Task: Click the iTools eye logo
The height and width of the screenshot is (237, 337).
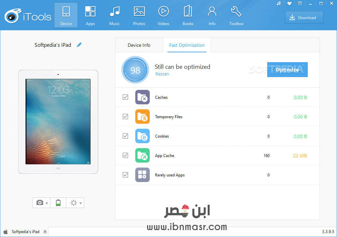Action: (13, 16)
